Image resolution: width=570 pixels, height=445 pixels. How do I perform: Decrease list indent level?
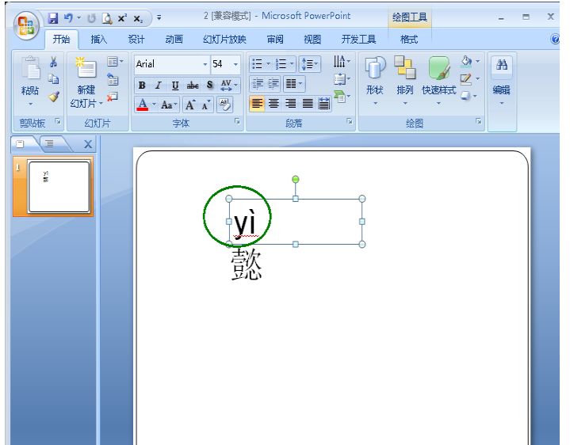click(258, 84)
